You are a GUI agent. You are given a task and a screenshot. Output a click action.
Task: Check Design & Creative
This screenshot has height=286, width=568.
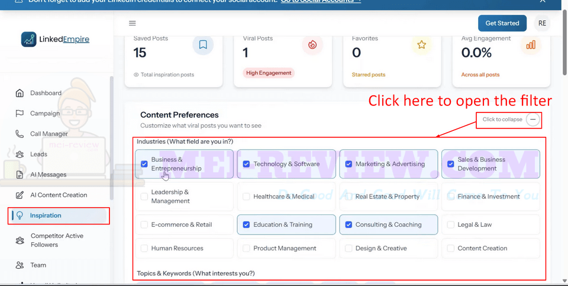pyautogui.click(x=348, y=248)
